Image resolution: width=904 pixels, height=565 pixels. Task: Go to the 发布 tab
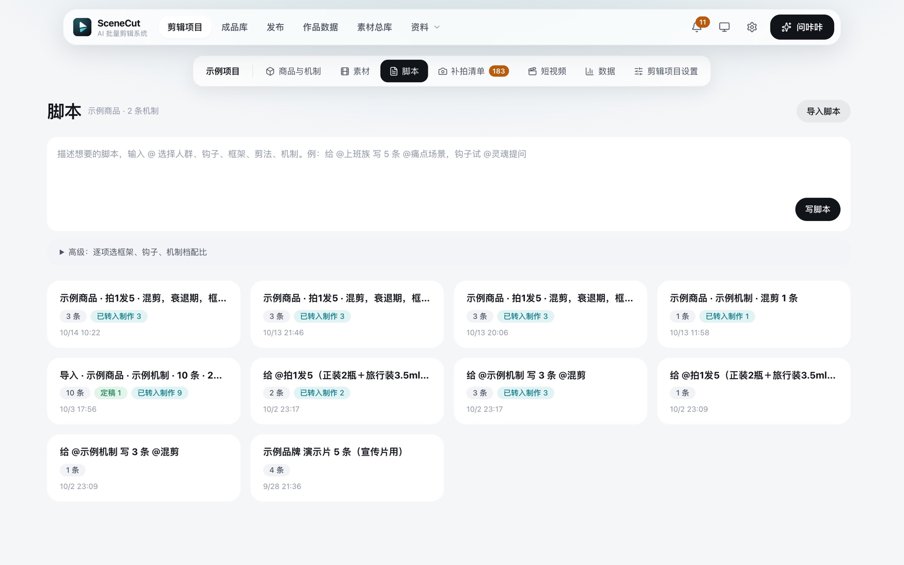pyautogui.click(x=275, y=27)
